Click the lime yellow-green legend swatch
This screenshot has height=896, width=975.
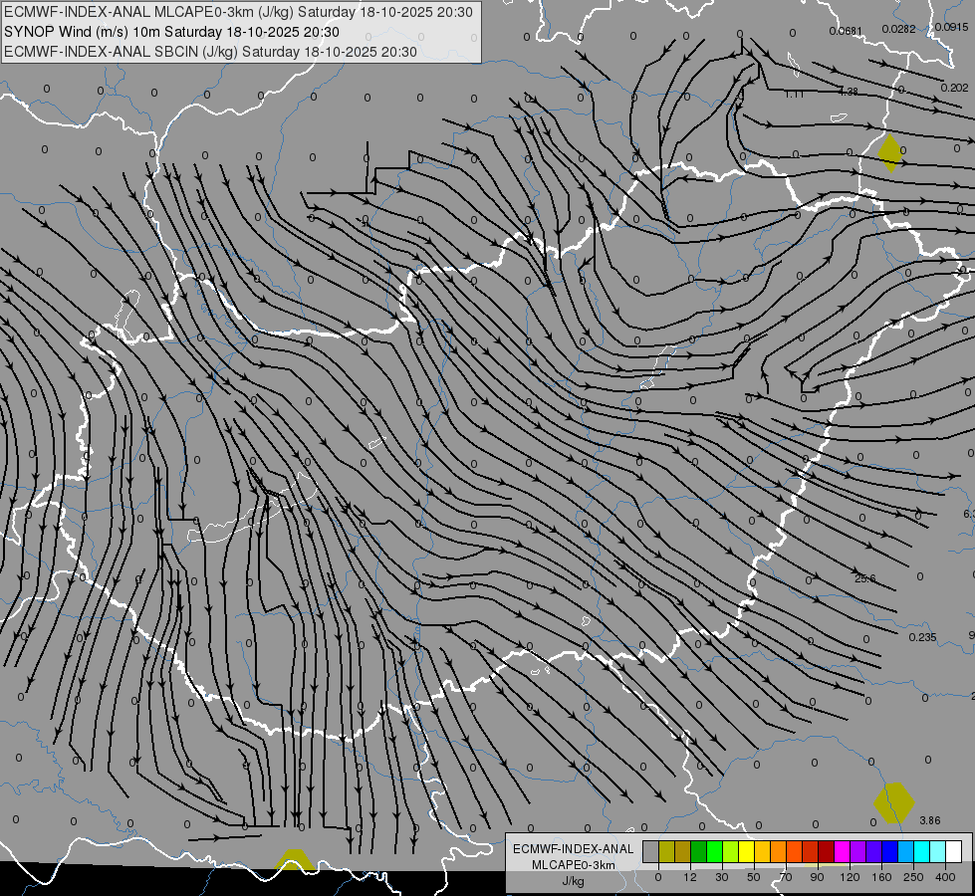(731, 851)
